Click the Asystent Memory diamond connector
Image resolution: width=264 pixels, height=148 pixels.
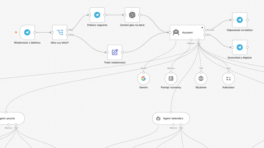[x=191, y=40]
